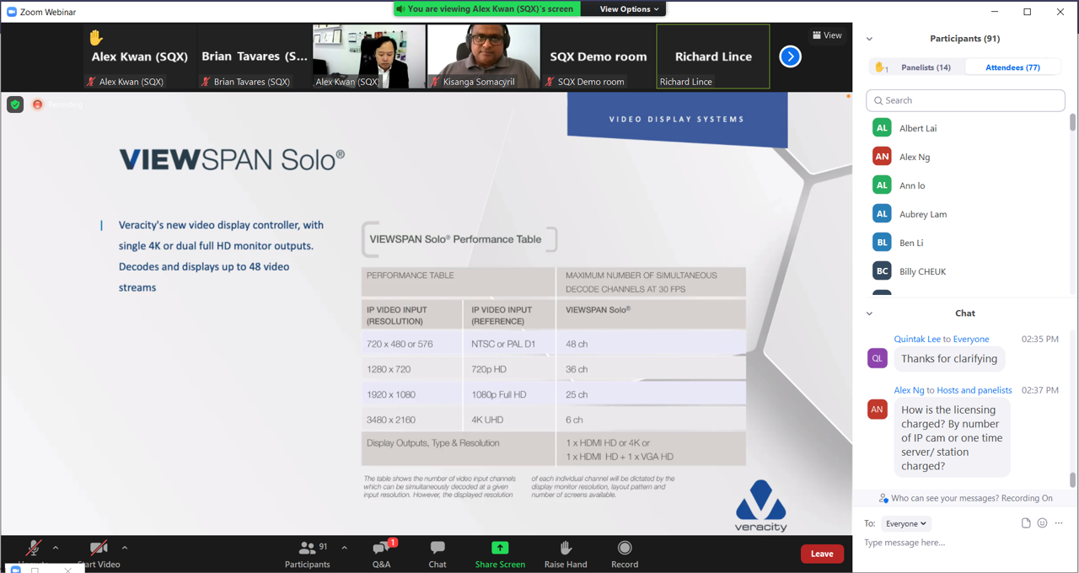Leave the webinar with red Leave button
1079x573 pixels.
[x=822, y=554]
